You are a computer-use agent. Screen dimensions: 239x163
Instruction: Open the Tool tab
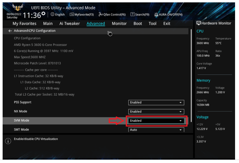click(x=152, y=23)
